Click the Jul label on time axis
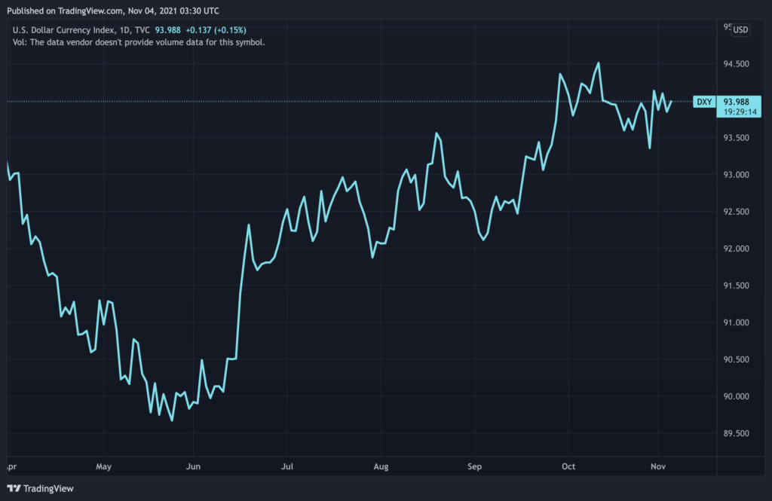The width and height of the screenshot is (772, 501). [286, 467]
